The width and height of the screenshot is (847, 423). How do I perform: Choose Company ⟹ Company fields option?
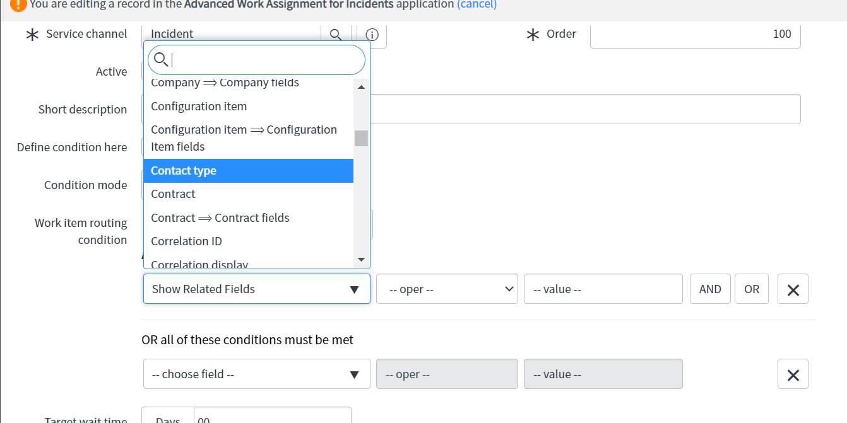(x=249, y=83)
